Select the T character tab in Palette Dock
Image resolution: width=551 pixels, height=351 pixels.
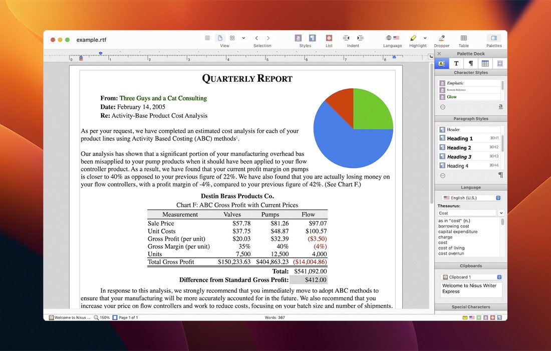(x=456, y=64)
